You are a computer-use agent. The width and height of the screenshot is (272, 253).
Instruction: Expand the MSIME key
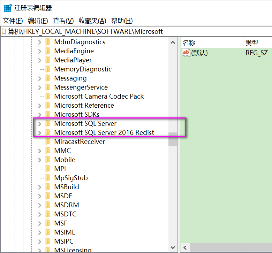40,232
